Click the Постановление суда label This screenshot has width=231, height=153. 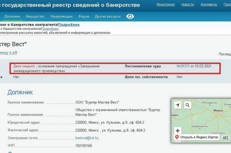click(x=143, y=66)
